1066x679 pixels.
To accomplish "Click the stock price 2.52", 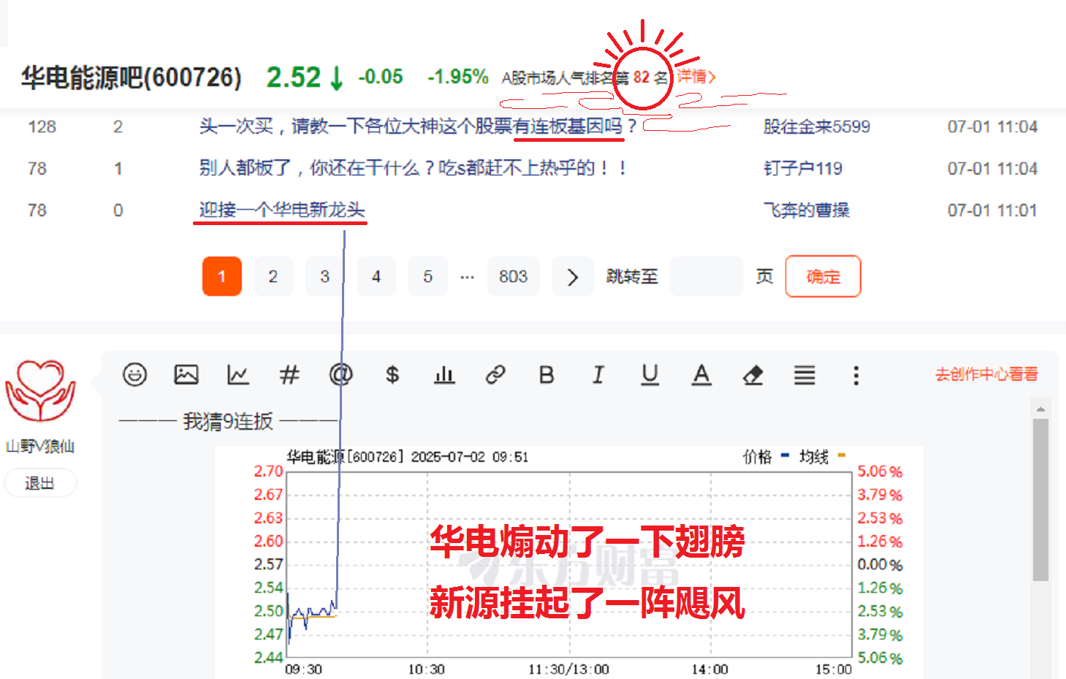I will 294,77.
